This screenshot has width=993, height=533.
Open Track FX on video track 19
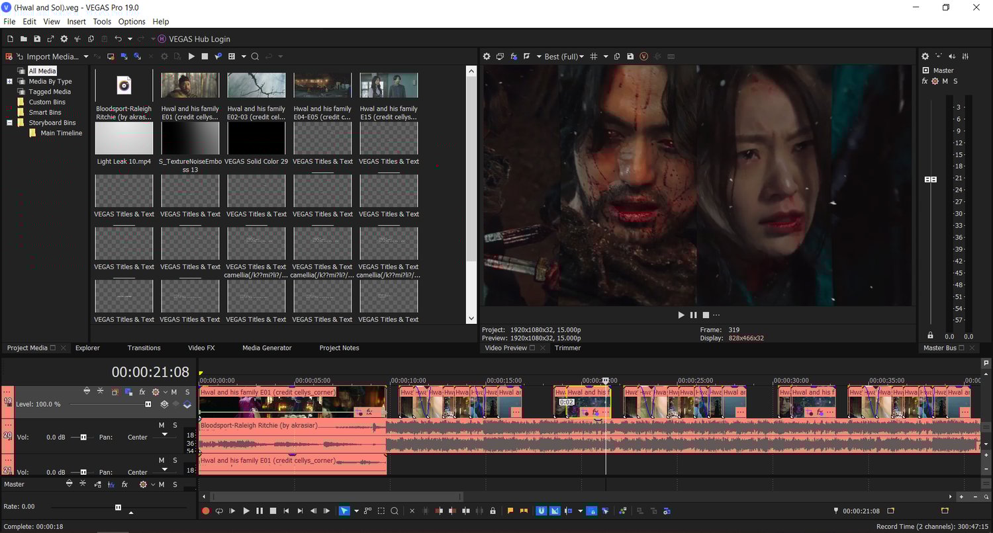click(142, 392)
